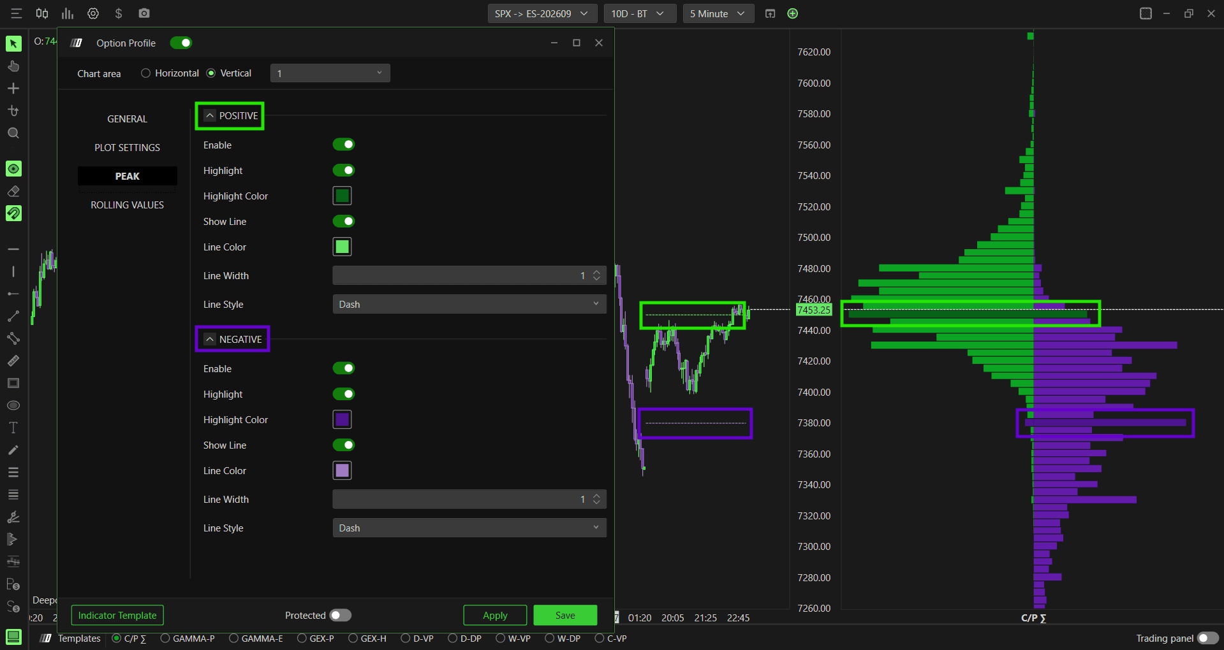Image resolution: width=1224 pixels, height=650 pixels.
Task: Select the ruler measure tool
Action: point(13,361)
